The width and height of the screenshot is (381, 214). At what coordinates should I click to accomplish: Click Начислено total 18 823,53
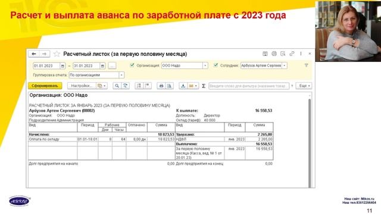point(166,134)
